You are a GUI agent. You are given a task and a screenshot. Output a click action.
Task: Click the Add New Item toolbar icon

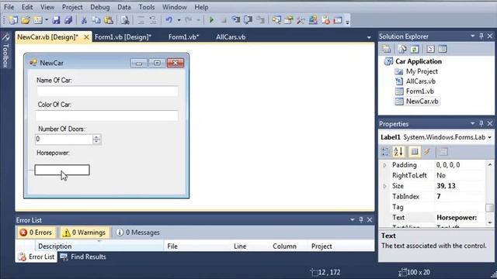37,20
